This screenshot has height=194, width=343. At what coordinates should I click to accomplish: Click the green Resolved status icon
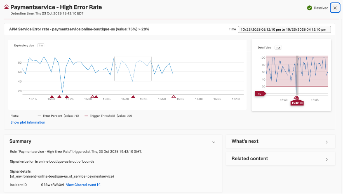click(309, 8)
